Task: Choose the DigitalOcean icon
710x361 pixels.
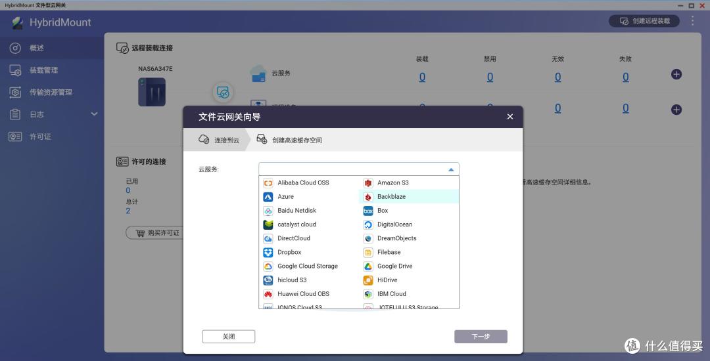Action: pos(368,224)
